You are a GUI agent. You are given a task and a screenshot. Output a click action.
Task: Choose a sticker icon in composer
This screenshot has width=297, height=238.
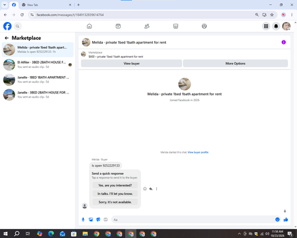98,220
